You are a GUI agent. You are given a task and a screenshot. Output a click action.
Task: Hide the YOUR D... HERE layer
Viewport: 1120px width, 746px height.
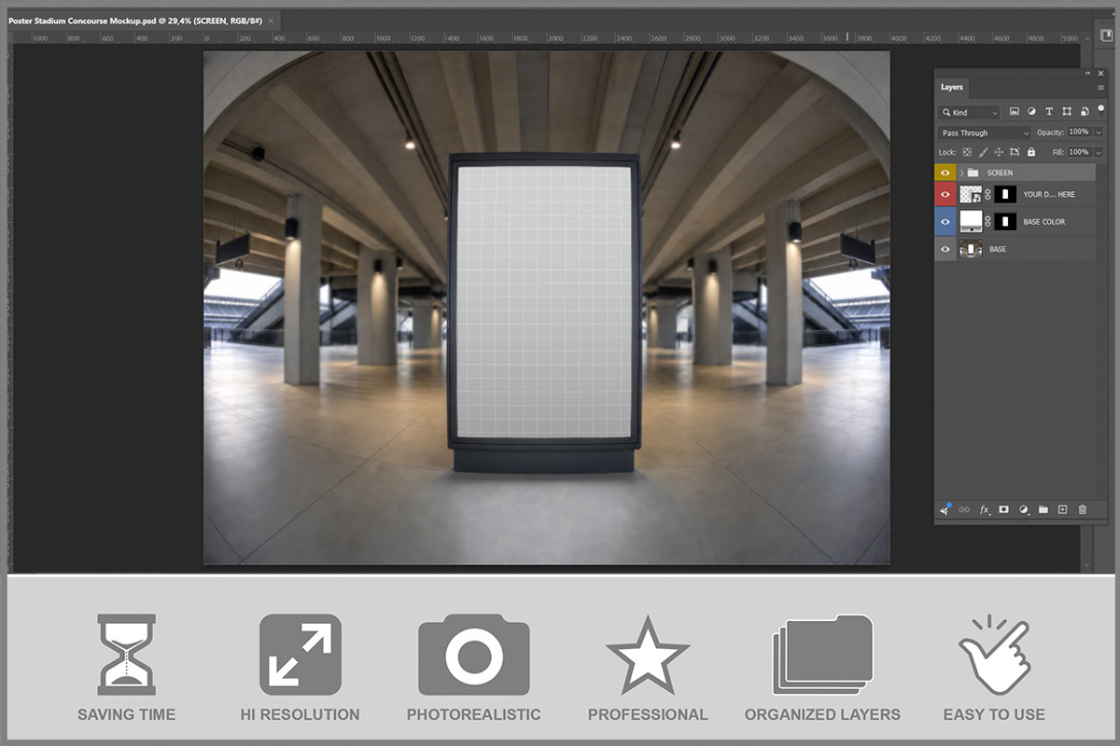pos(945,194)
